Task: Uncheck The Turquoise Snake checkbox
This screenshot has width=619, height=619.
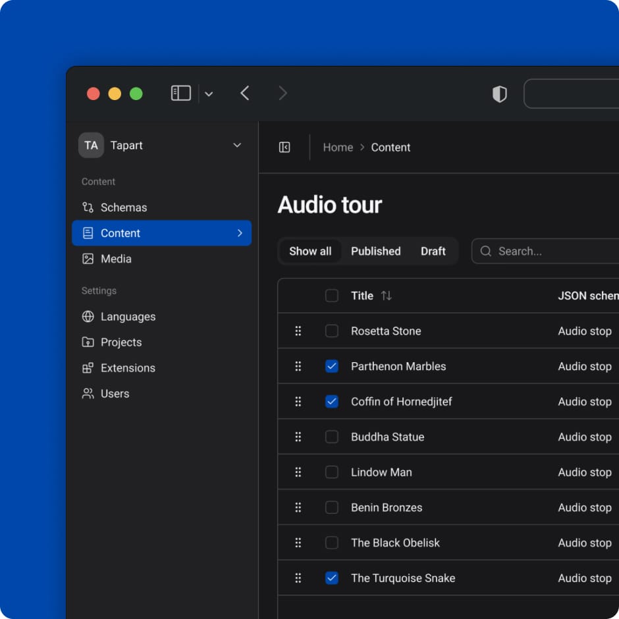Action: tap(332, 578)
